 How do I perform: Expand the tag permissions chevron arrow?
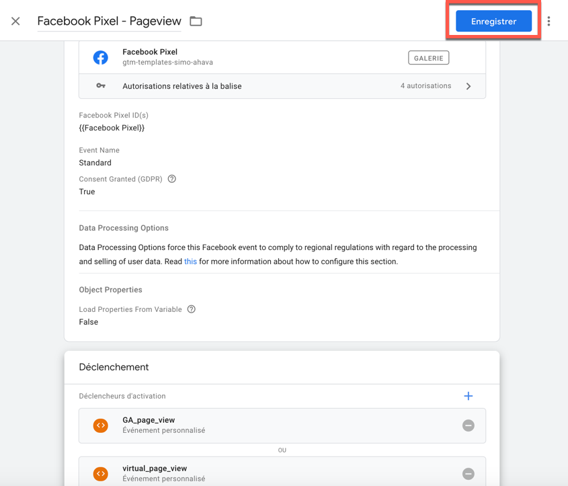tap(469, 86)
